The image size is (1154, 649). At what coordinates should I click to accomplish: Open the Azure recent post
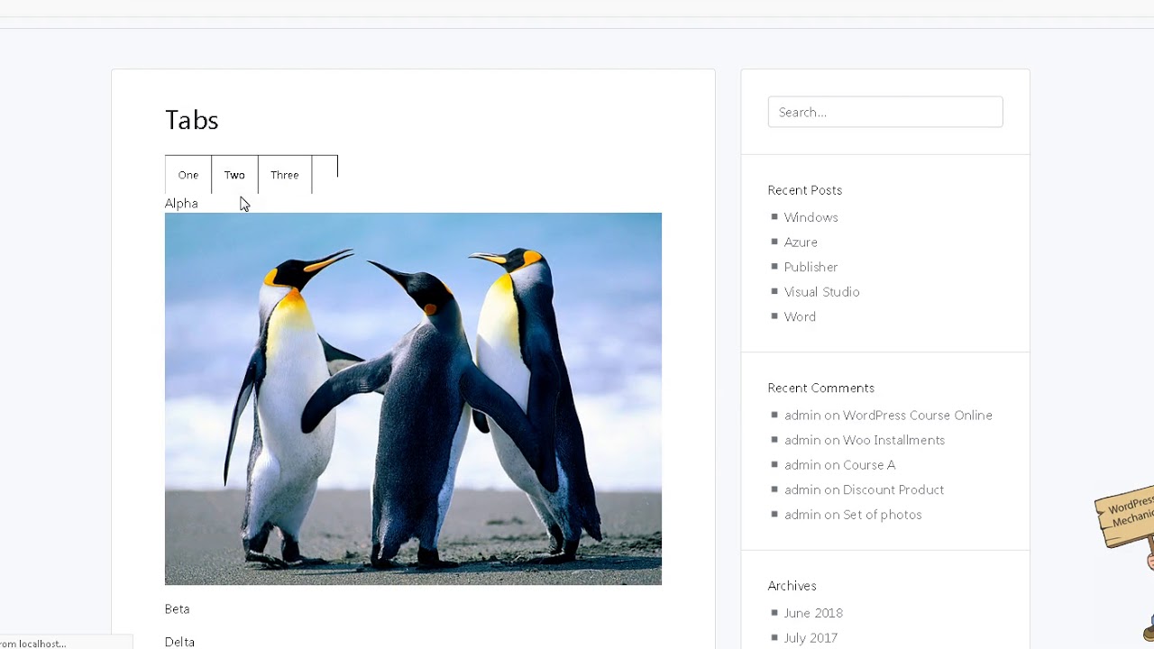tap(801, 242)
